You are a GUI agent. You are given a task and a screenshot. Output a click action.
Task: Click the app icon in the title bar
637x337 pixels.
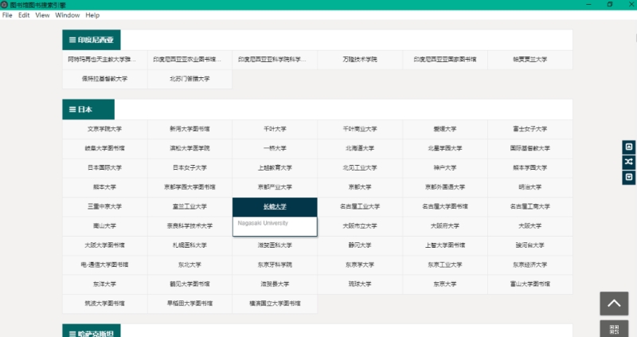tap(5, 5)
